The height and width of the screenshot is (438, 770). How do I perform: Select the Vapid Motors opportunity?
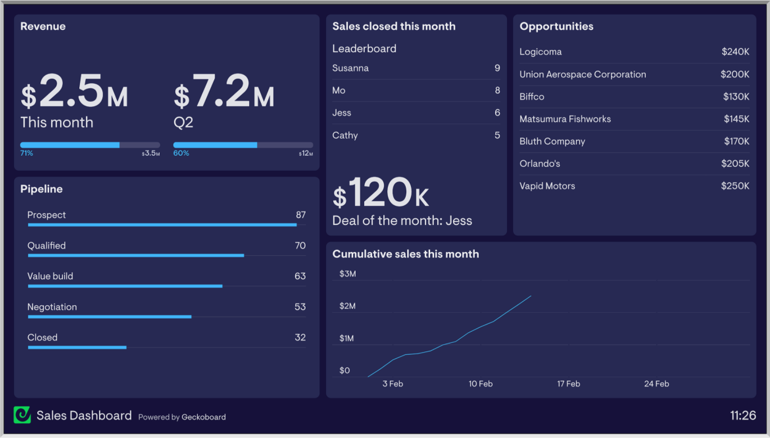[635, 186]
